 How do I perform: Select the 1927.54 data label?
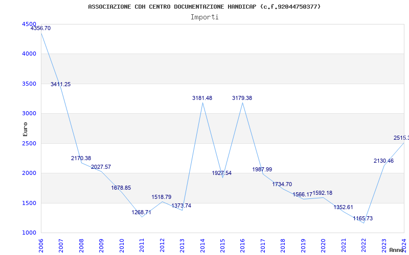[x=222, y=173]
